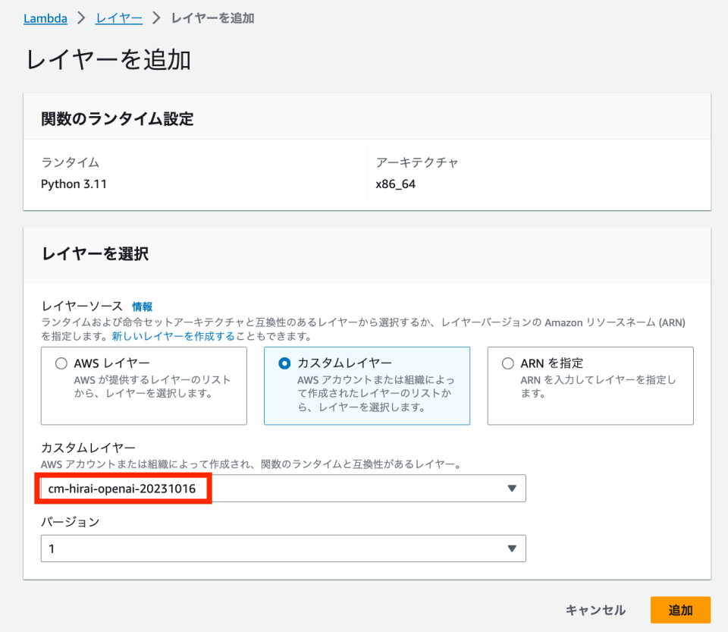Select the AWS レイヤー radio button
Viewport: 728px width, 632px height.
point(61,363)
